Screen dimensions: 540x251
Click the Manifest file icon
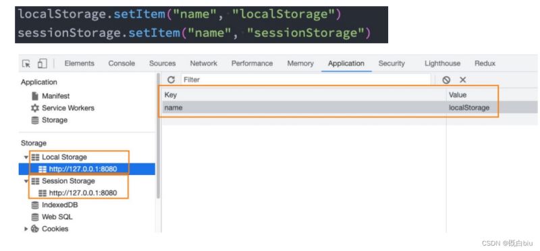[x=35, y=96]
